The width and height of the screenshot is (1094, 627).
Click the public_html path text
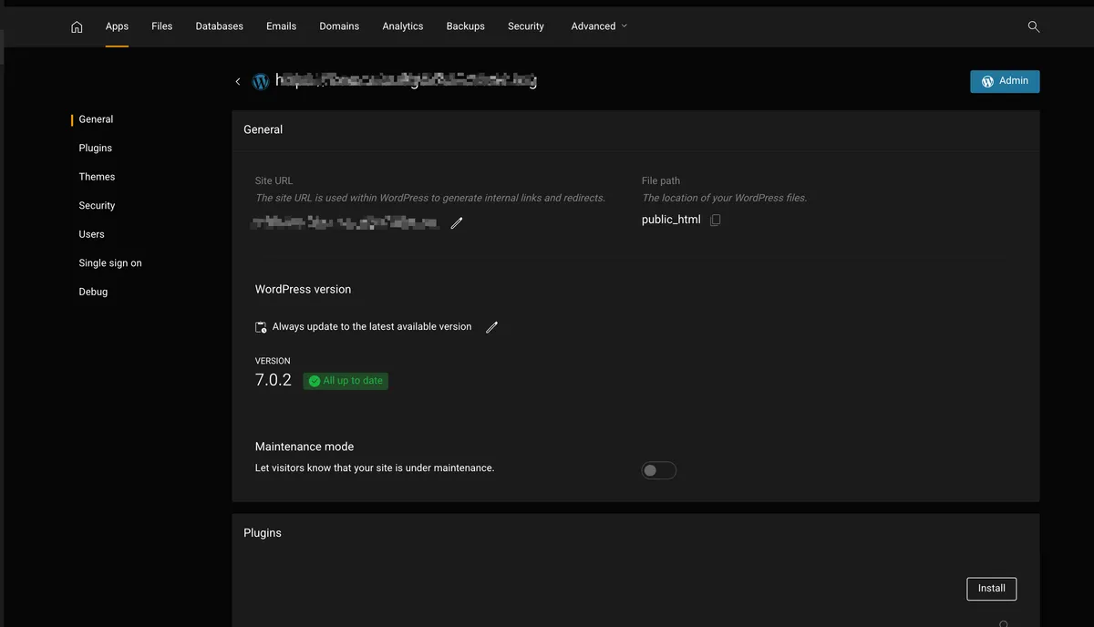pos(671,220)
